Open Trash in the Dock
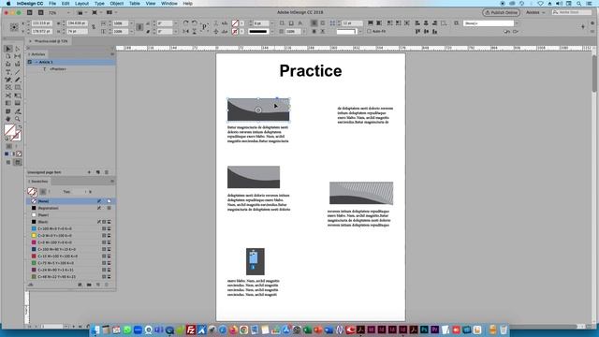This screenshot has height=337, width=599. [504, 330]
